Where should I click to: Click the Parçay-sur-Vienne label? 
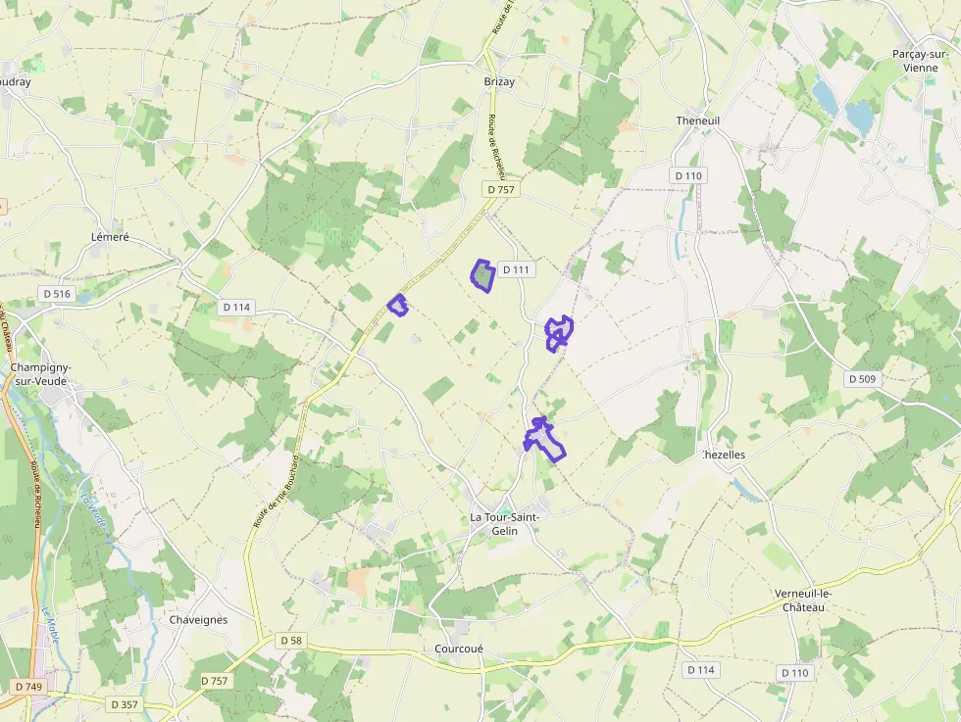click(921, 61)
